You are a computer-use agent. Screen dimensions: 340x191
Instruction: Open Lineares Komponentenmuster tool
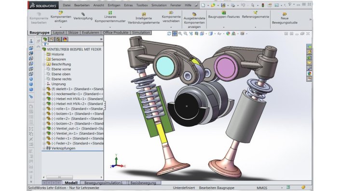(x=110, y=17)
